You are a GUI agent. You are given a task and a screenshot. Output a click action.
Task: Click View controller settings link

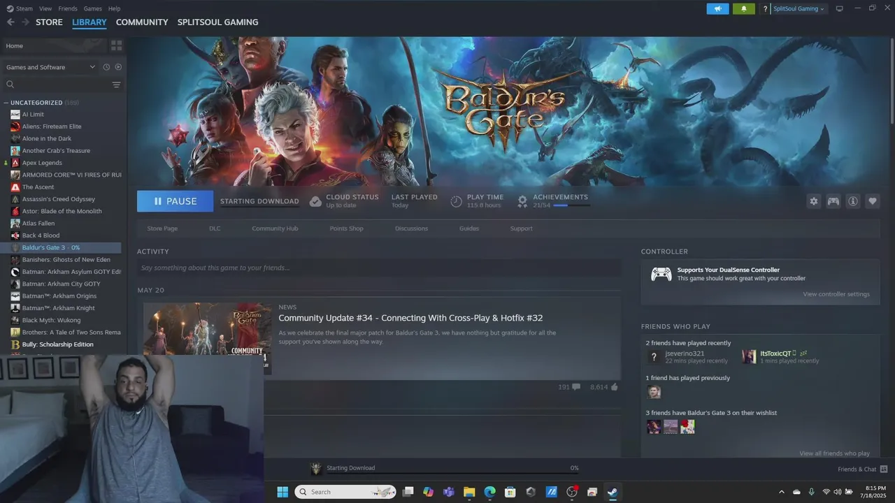(836, 294)
